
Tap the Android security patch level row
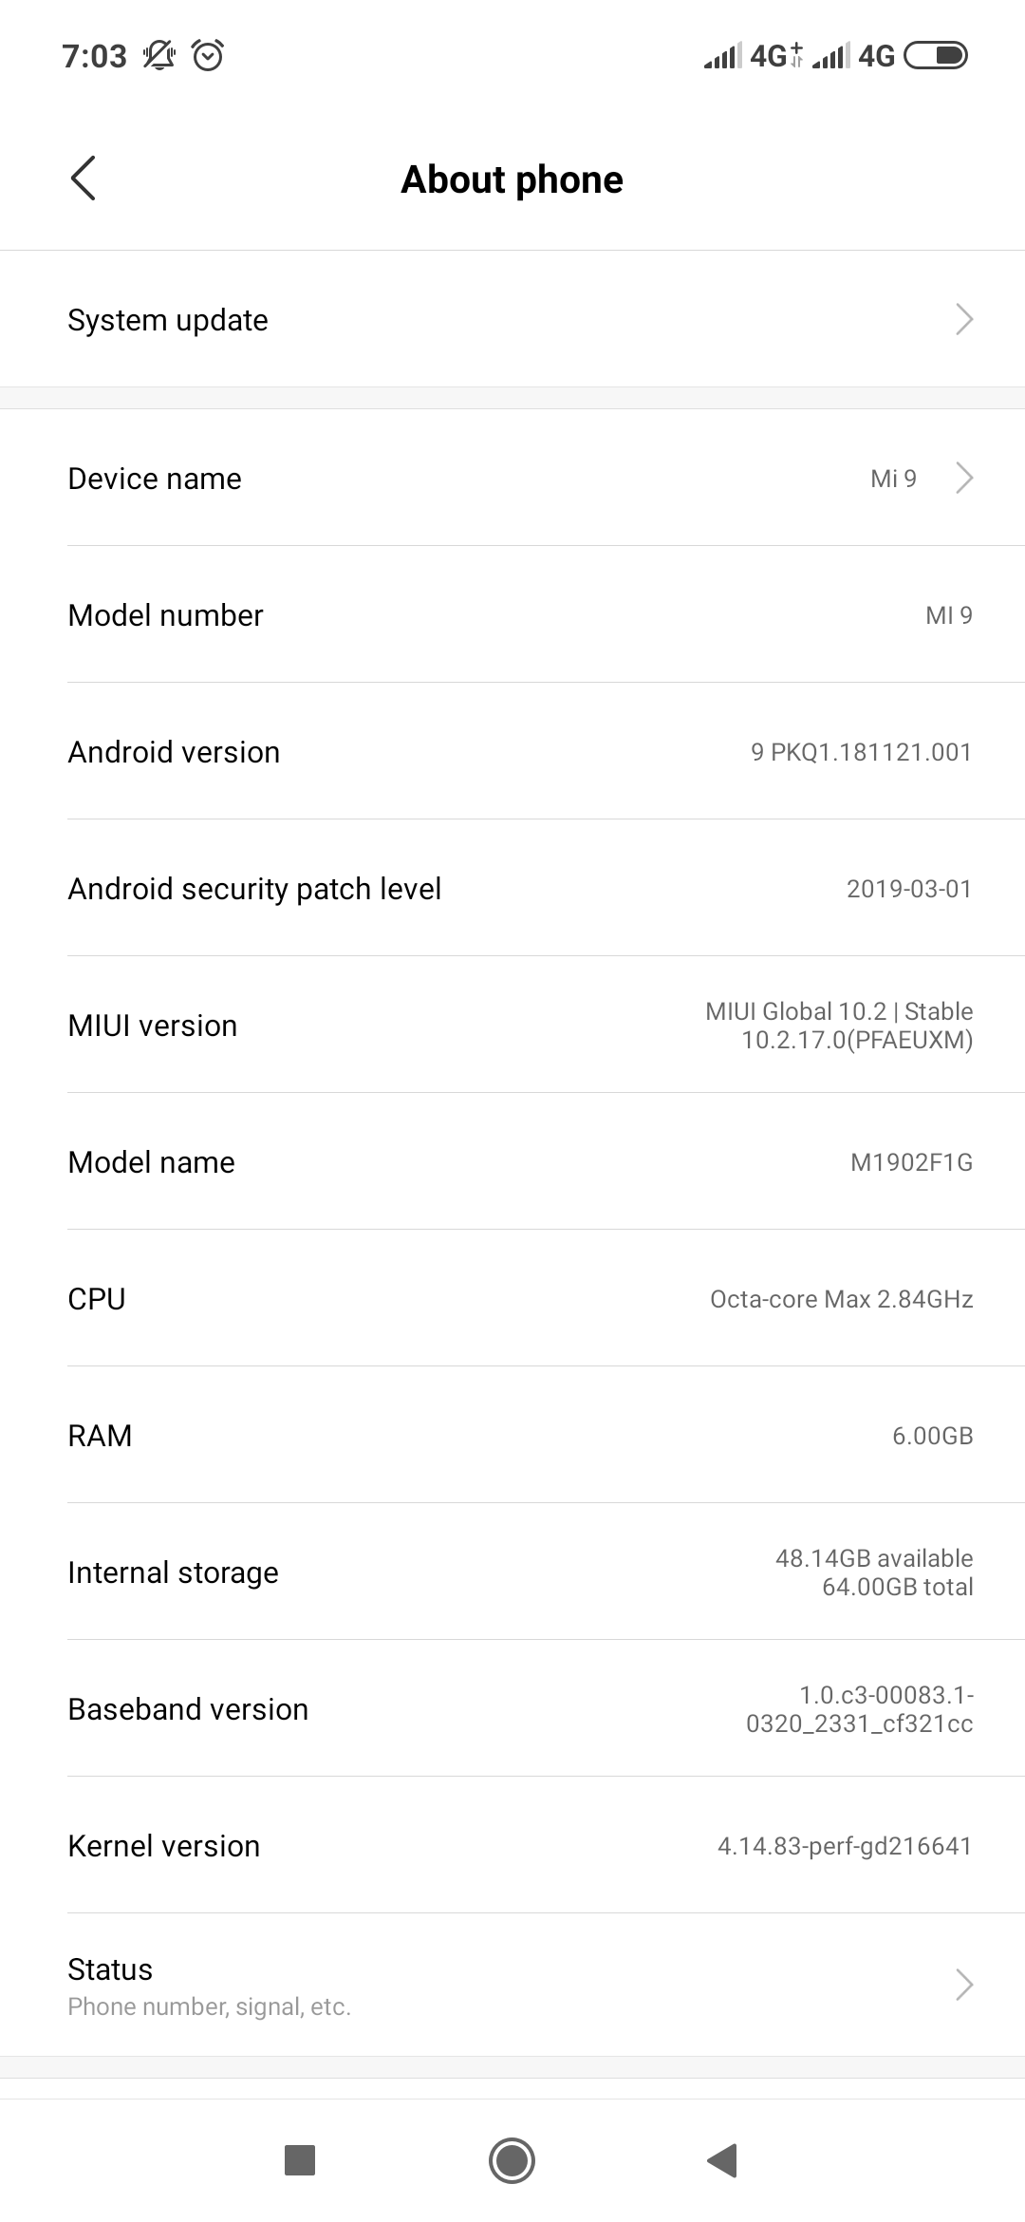point(512,889)
